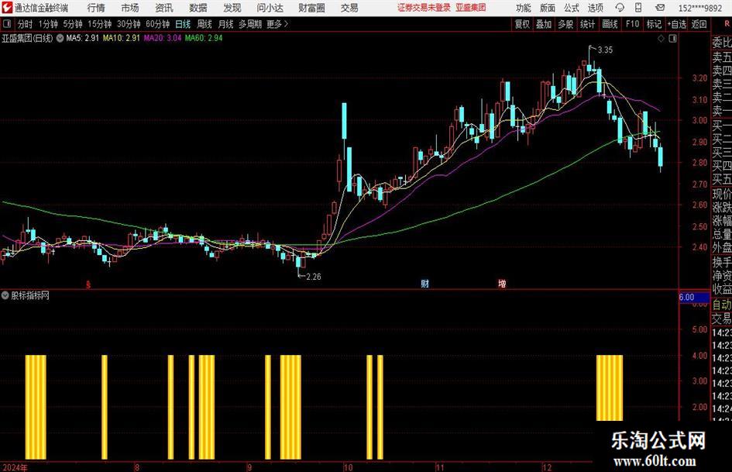Open the message envelope icon
732x472 pixels.
coord(660,8)
